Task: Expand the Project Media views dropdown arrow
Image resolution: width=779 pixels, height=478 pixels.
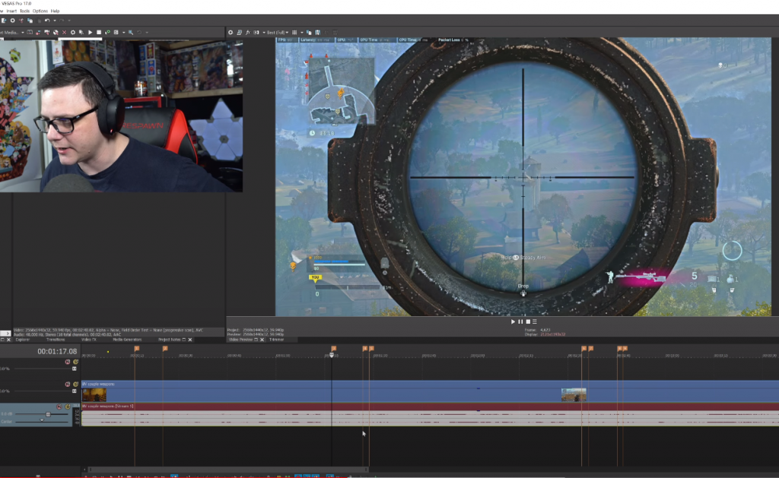Action: [x=123, y=32]
